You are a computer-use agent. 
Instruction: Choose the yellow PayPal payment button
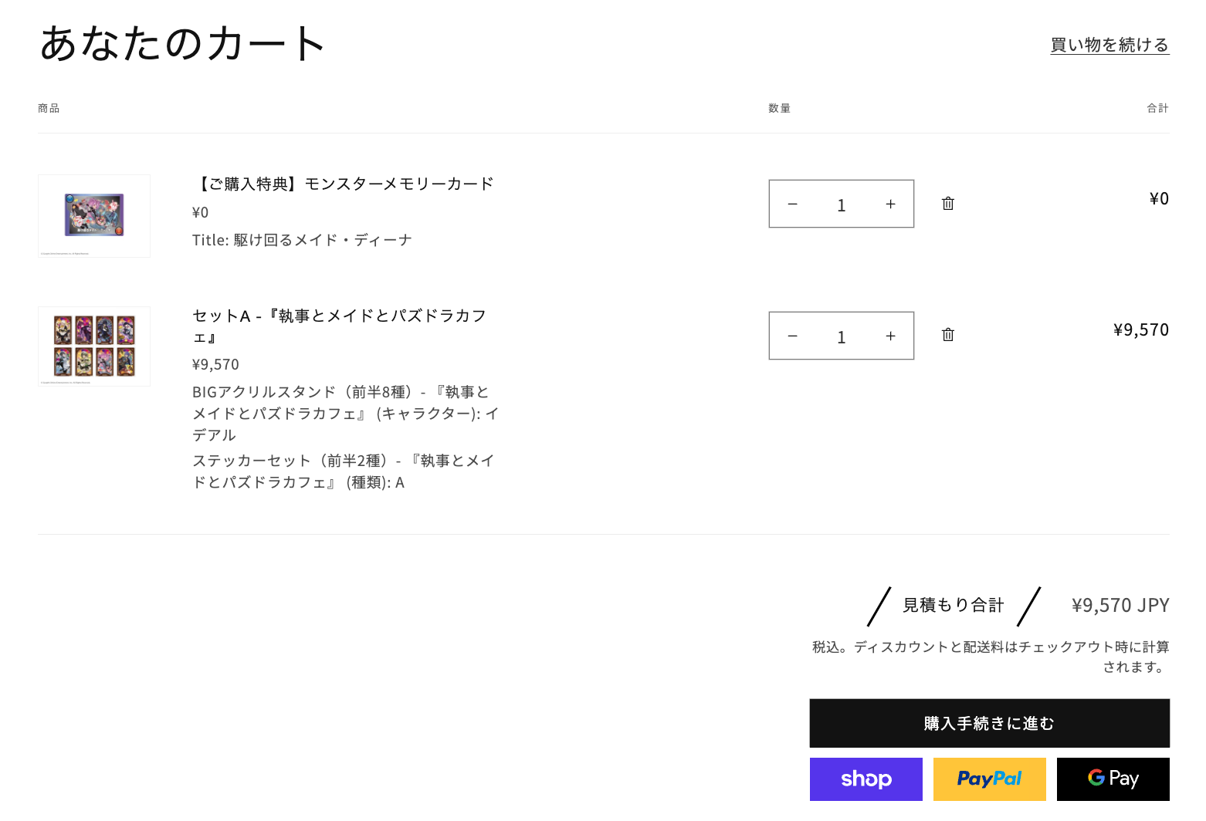point(990,779)
